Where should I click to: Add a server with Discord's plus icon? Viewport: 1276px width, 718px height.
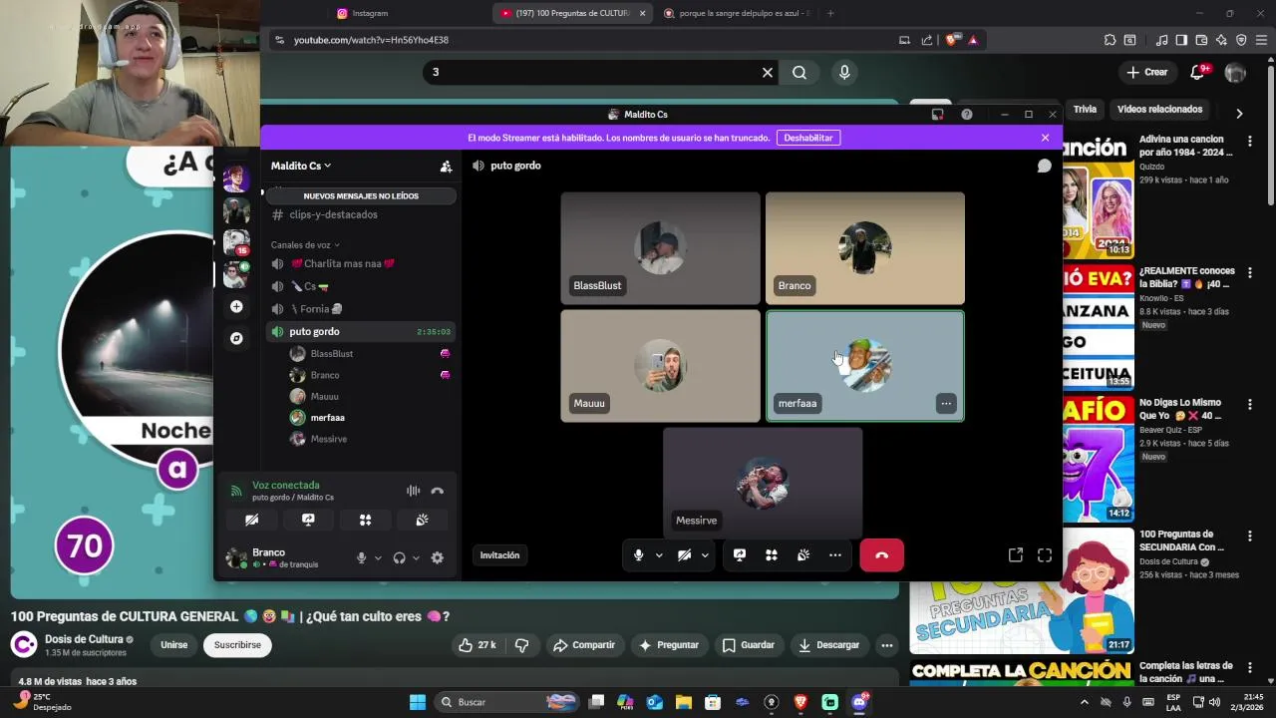point(236,306)
